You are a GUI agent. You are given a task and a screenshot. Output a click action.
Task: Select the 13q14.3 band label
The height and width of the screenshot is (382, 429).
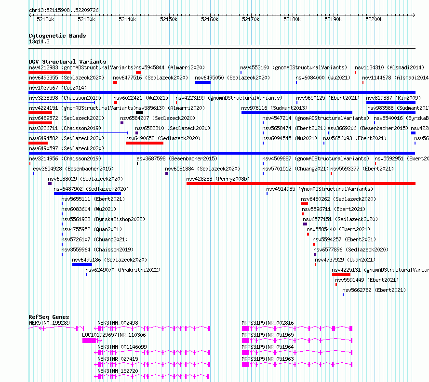tap(39, 41)
